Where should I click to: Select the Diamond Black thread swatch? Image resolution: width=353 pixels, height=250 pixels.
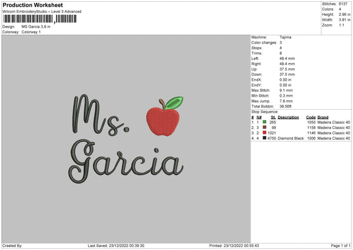[264, 138]
